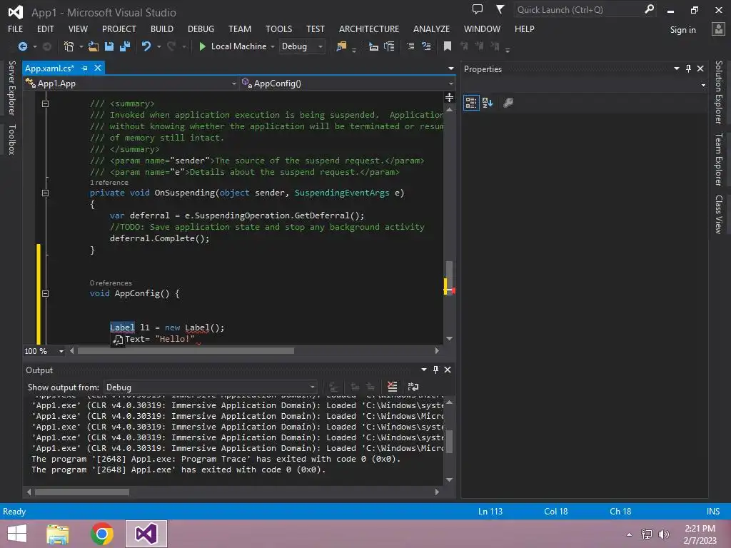This screenshot has height=548, width=731.
Task: Click the Sign in link
Action: click(x=682, y=30)
